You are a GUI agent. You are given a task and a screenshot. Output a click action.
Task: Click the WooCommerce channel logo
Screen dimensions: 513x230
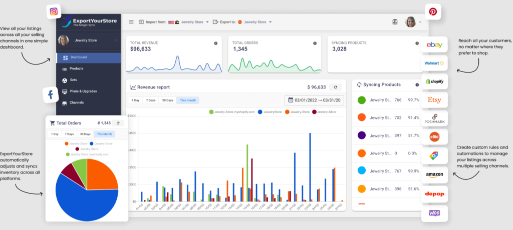[434, 213]
